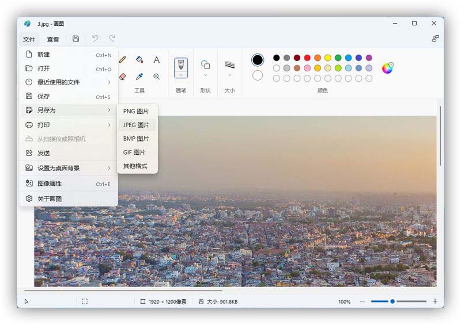Select the Color picker eyedropper tool
The height and width of the screenshot is (325, 461).
(x=139, y=77)
